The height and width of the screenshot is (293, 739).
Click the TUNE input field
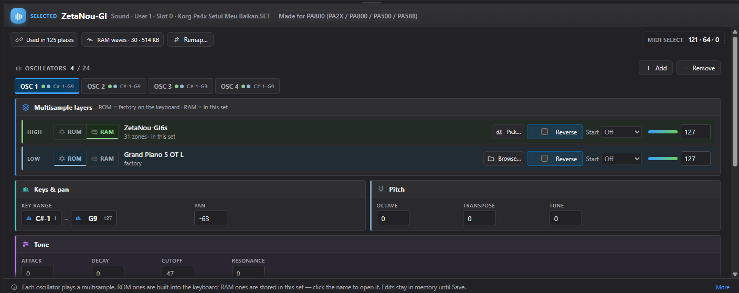565,218
